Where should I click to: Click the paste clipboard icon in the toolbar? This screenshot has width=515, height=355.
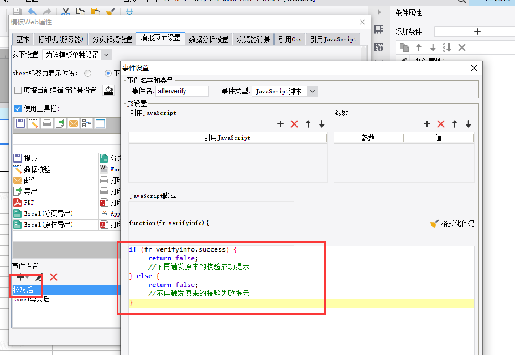coord(96,12)
